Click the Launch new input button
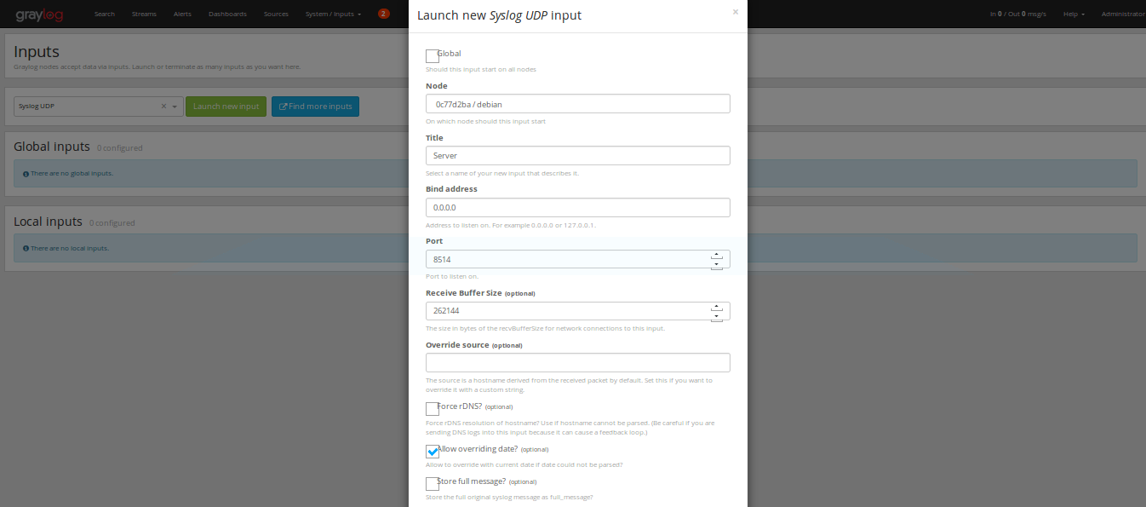The width and height of the screenshot is (1146, 507). pos(226,106)
